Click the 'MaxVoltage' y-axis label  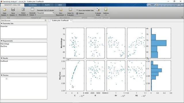click(x=61, y=43)
